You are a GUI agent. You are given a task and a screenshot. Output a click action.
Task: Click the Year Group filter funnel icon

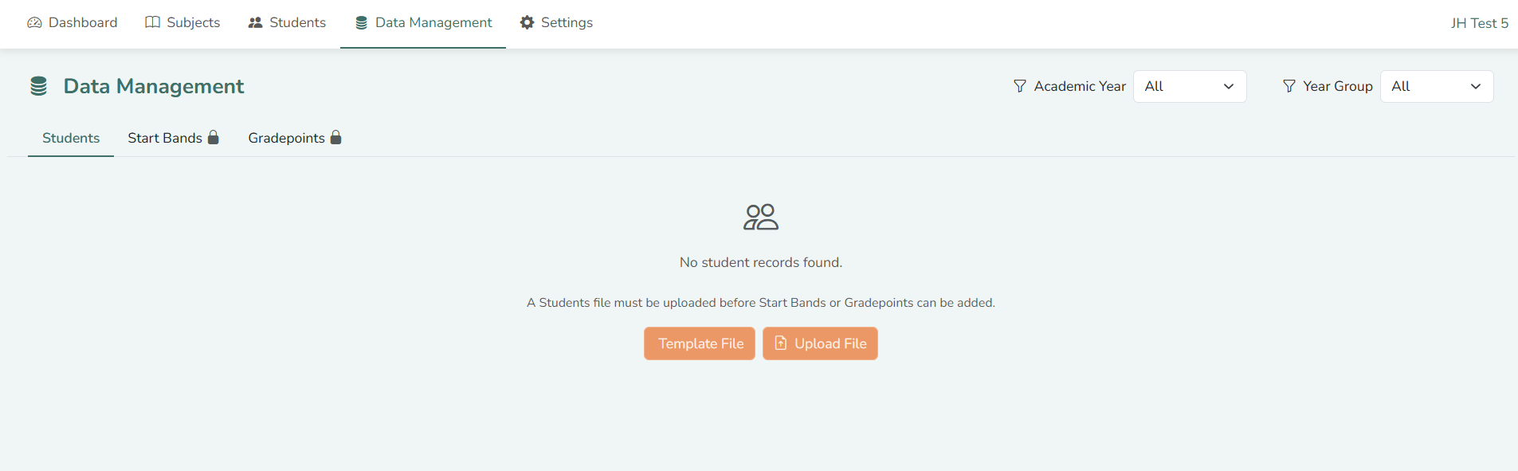[x=1289, y=86]
